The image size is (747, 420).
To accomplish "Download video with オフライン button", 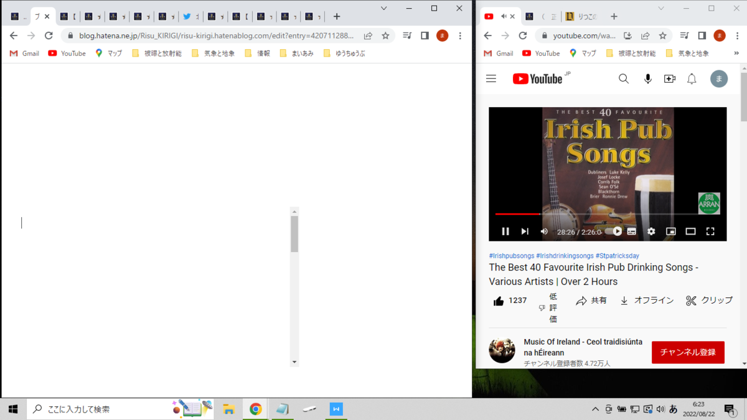I will (647, 301).
